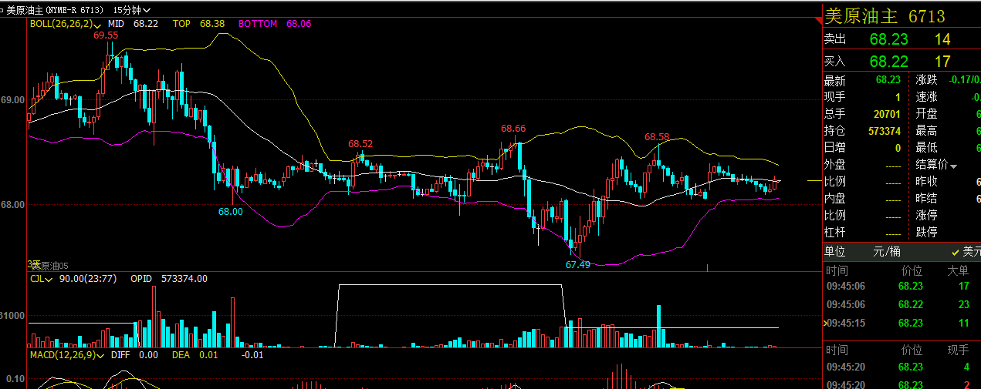Click the 卖出 sell price 68.23
The height and width of the screenshot is (389, 981).
(x=888, y=39)
